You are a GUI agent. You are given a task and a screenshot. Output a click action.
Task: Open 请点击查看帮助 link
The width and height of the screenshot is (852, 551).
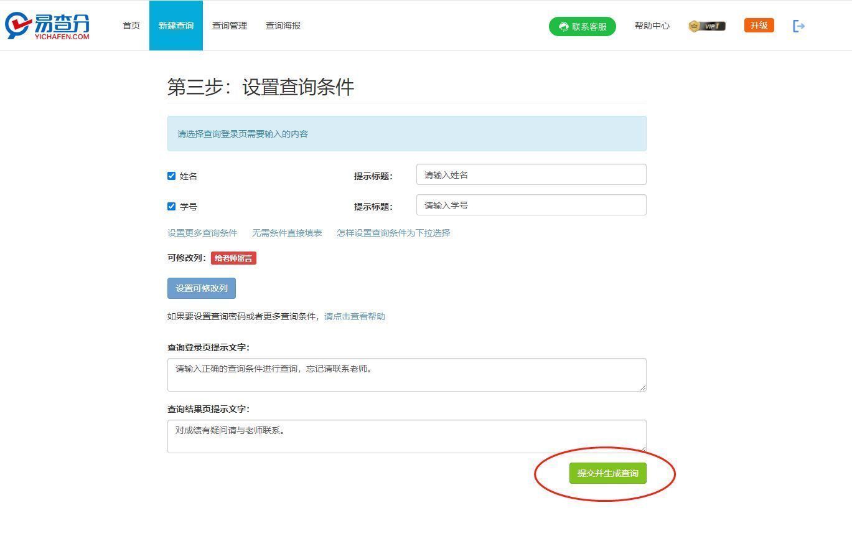click(355, 316)
